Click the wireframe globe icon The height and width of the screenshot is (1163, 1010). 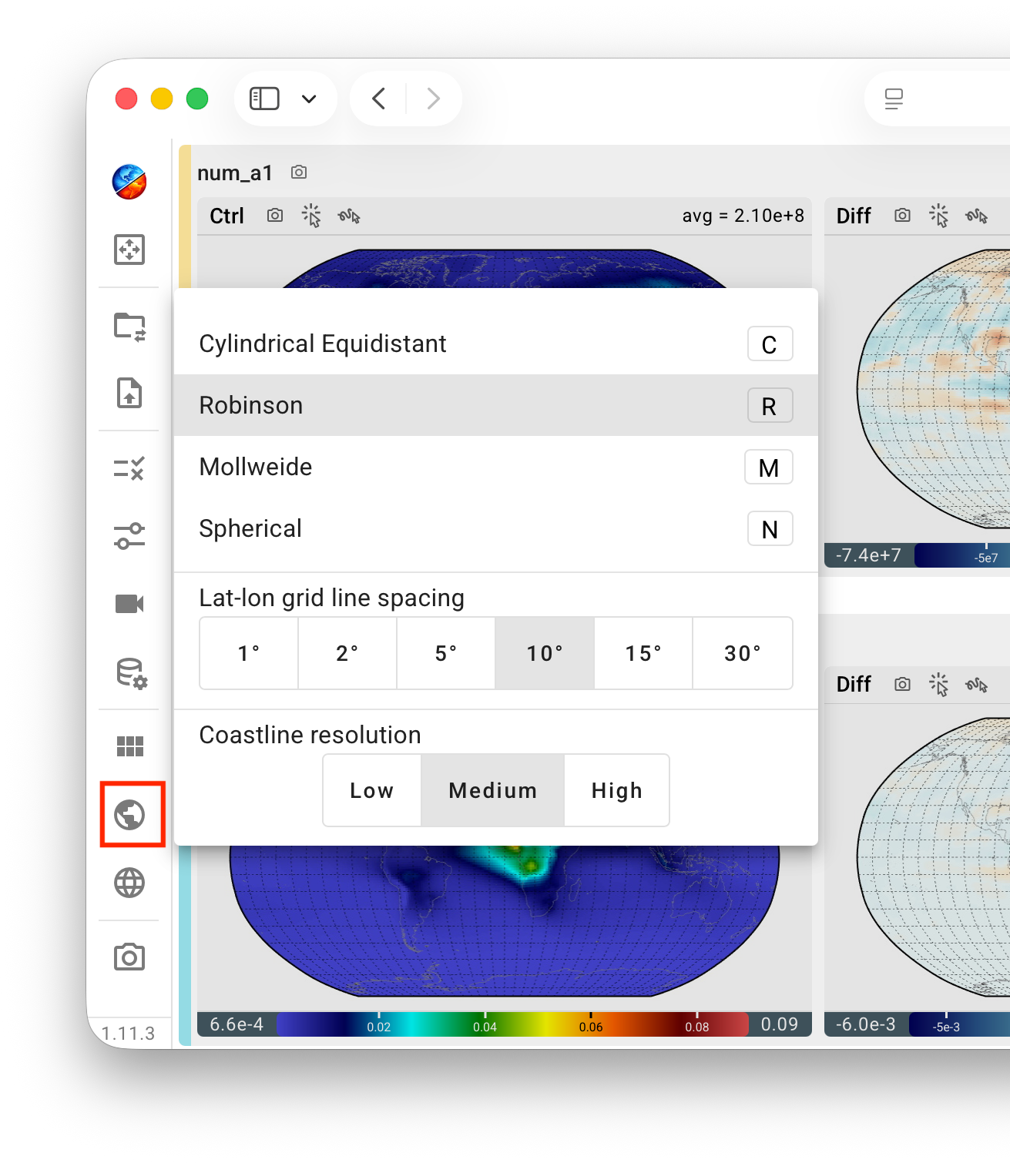tap(129, 883)
